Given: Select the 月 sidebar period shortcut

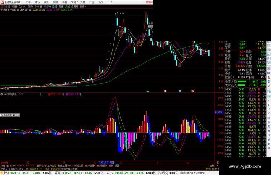Looking at the screenshot, I should [269, 131].
